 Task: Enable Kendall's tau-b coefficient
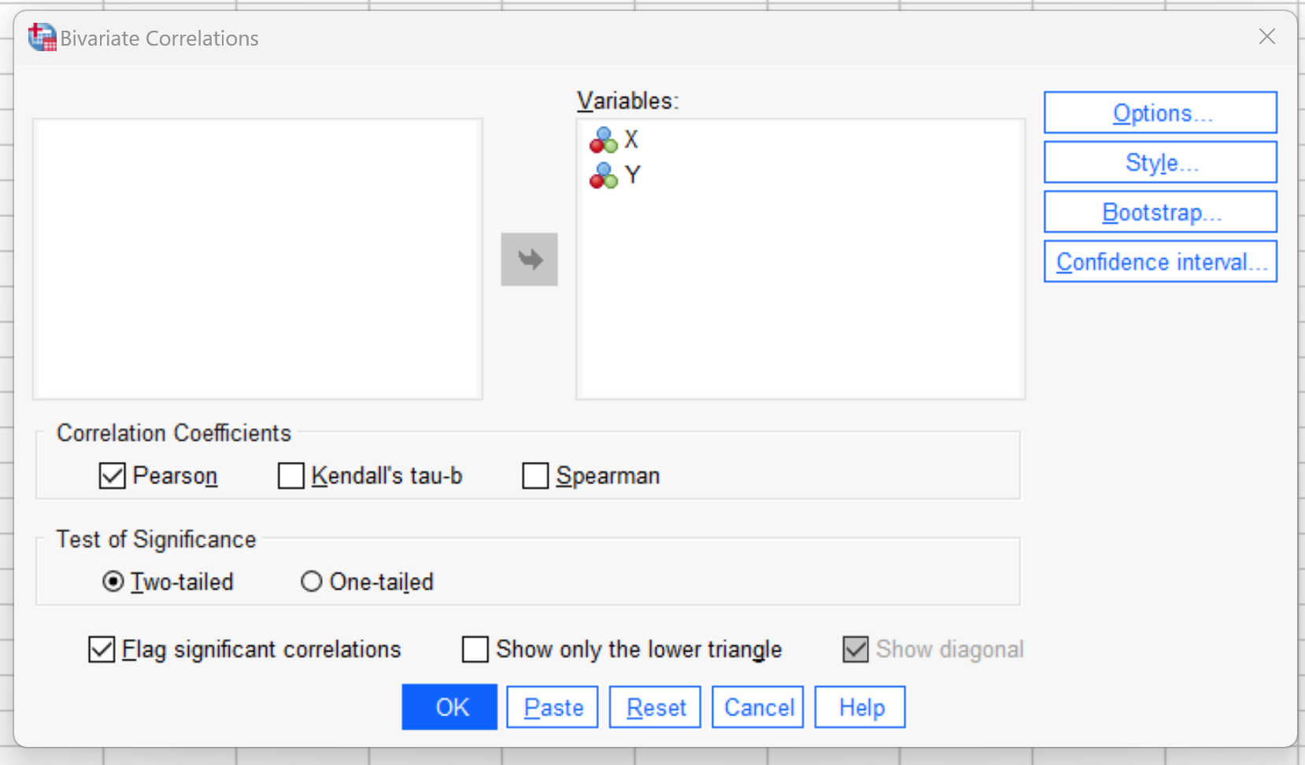pyautogui.click(x=291, y=475)
